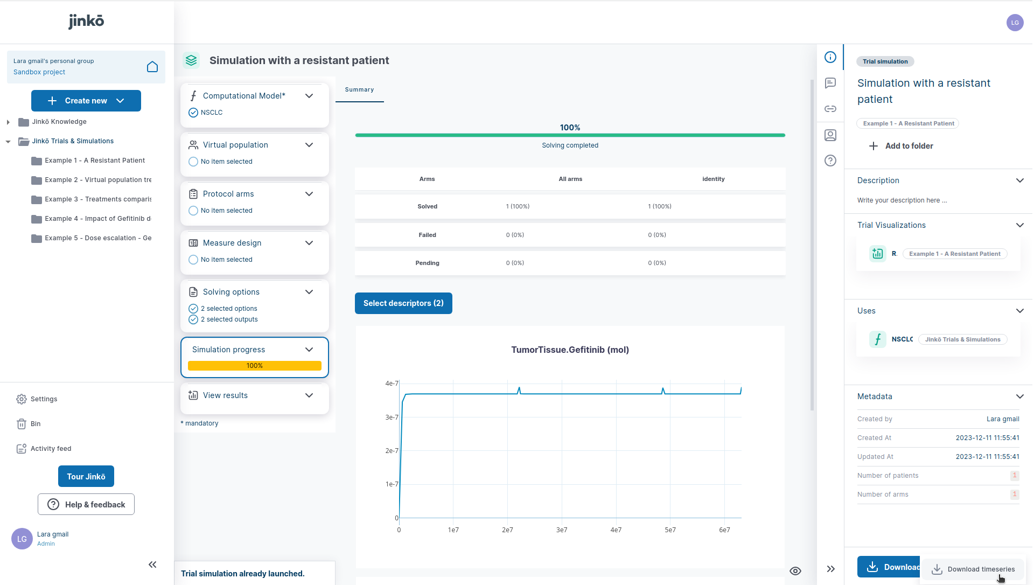
Task: Click the link icon in right sidebar
Action: coord(830,109)
